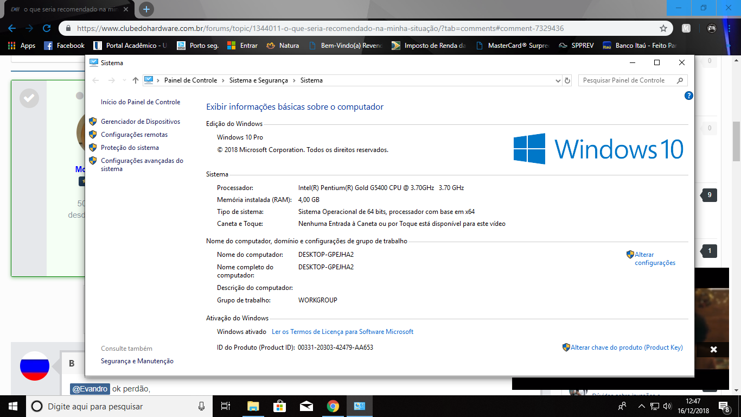Open File Explorer from taskbar
This screenshot has width=741, height=417.
click(x=253, y=406)
